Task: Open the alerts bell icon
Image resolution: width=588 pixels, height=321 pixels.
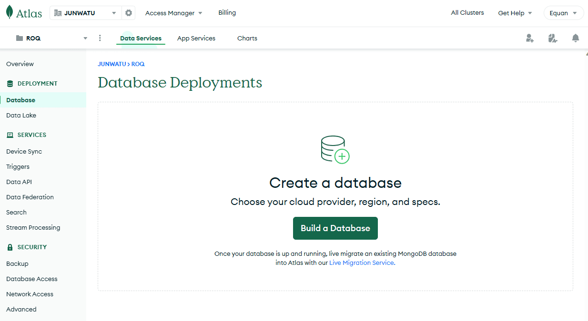Action: point(576,38)
